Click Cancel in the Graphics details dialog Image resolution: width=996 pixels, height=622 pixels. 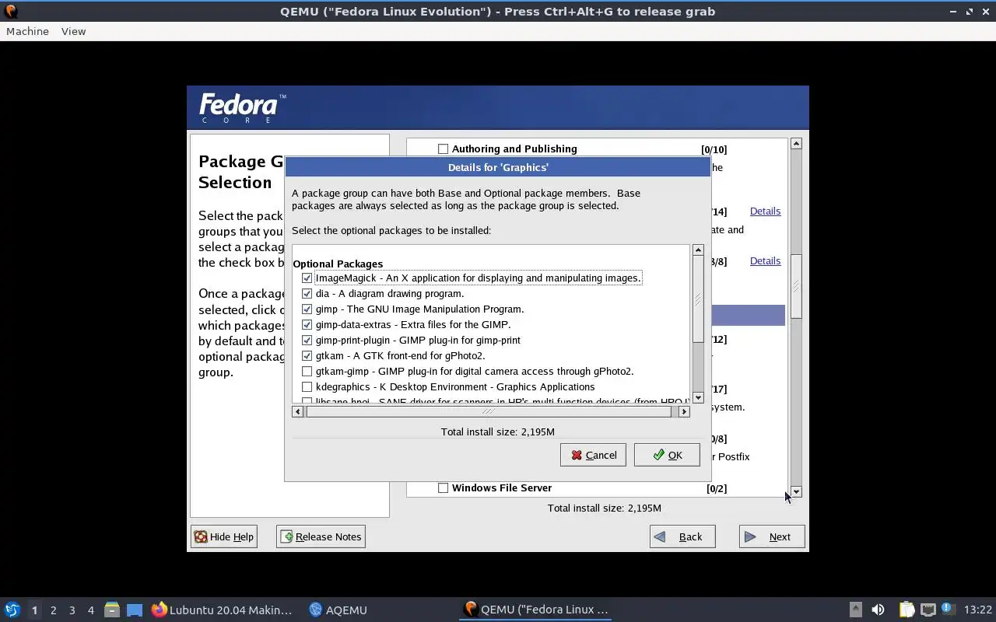[x=593, y=455]
